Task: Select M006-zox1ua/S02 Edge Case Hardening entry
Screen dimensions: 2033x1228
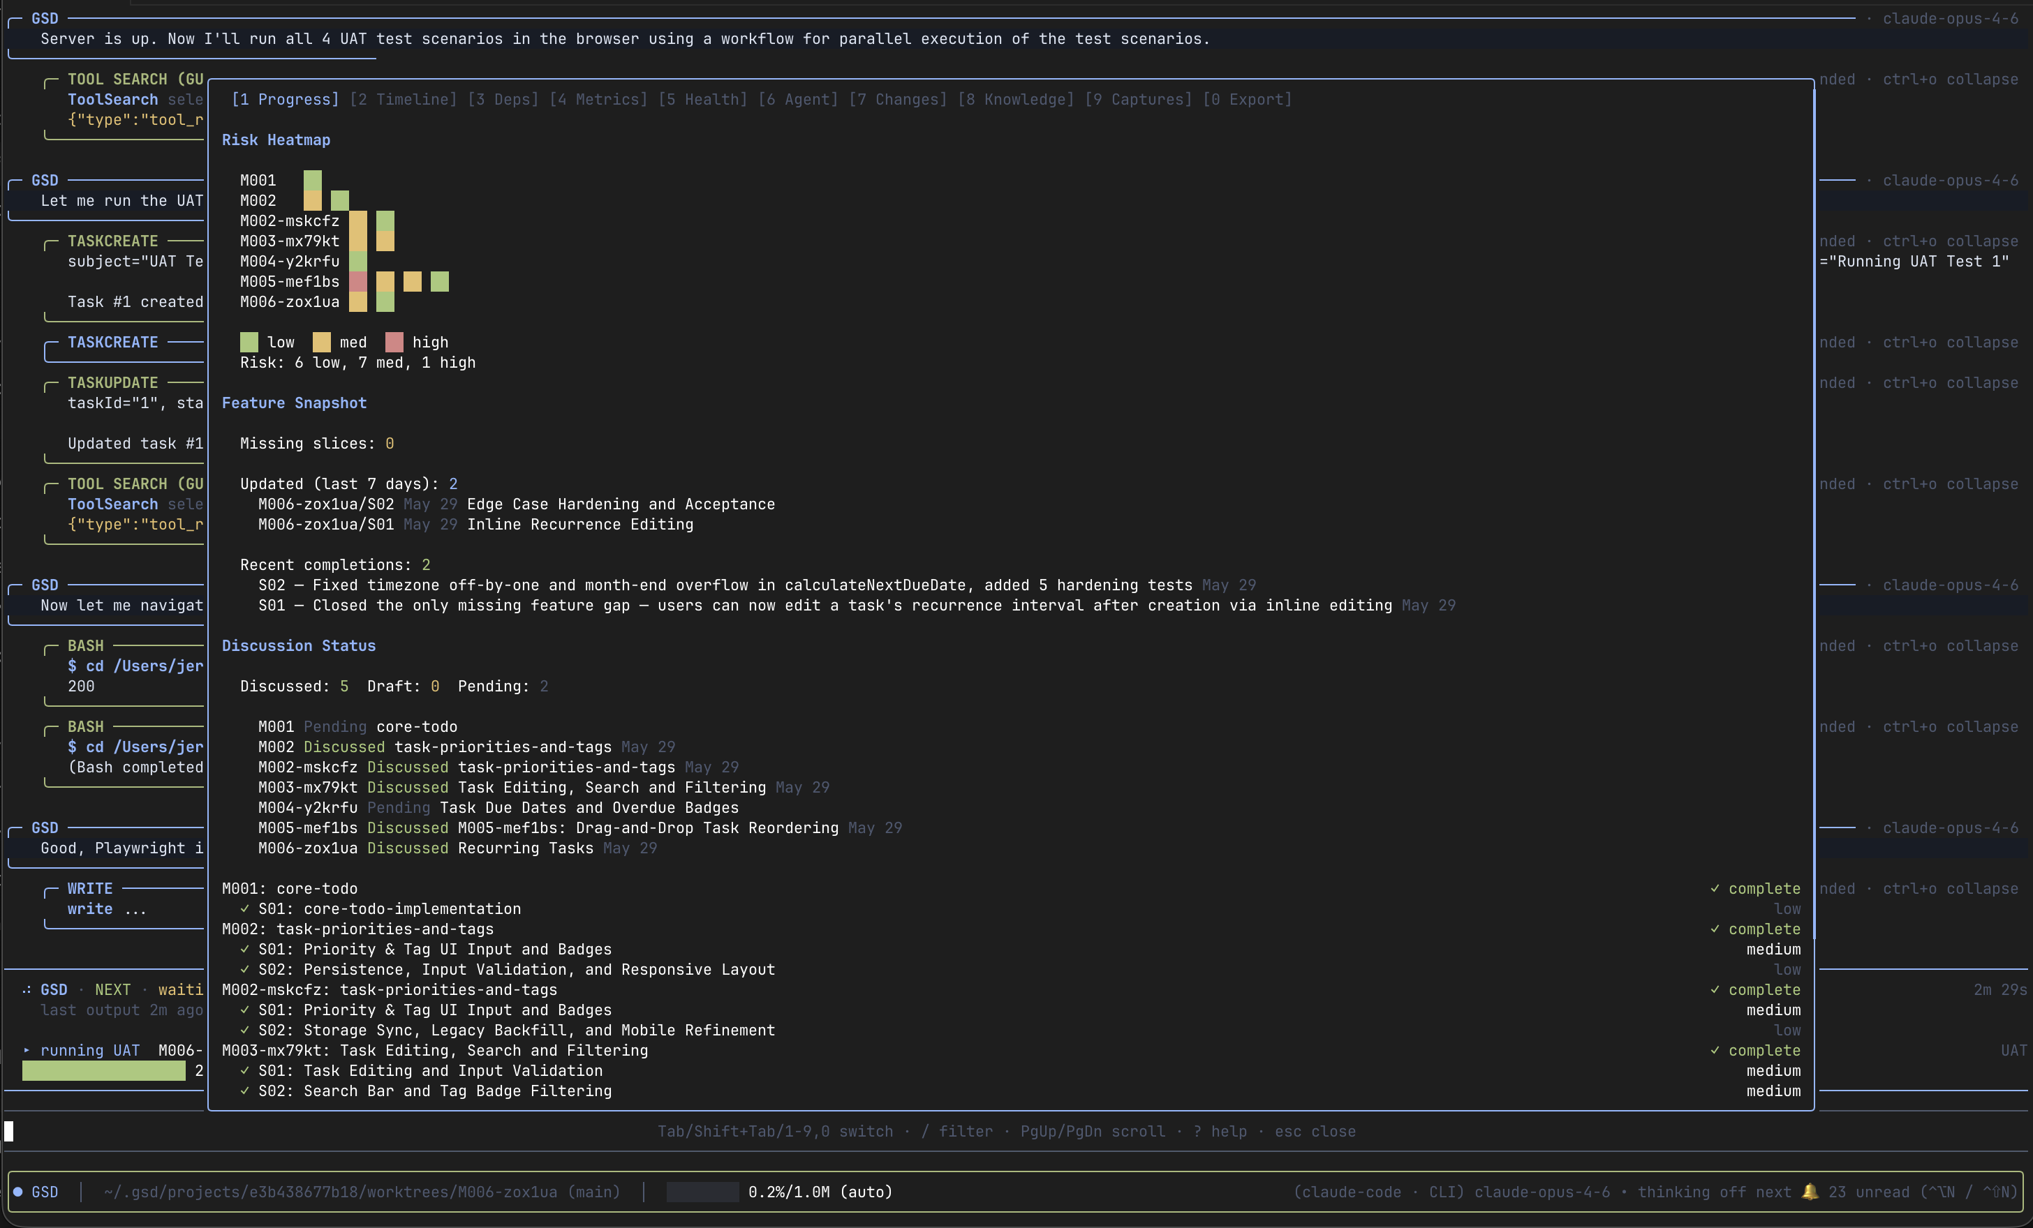Action: pos(517,504)
